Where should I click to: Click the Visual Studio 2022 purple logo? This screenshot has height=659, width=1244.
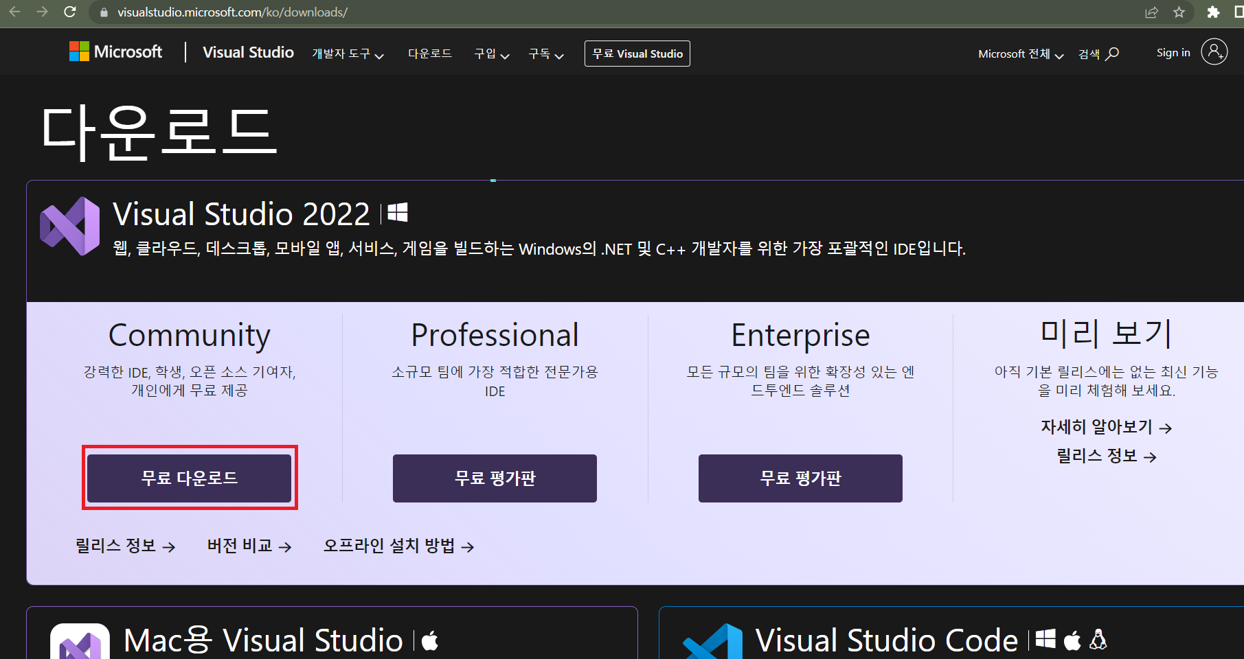point(69,226)
